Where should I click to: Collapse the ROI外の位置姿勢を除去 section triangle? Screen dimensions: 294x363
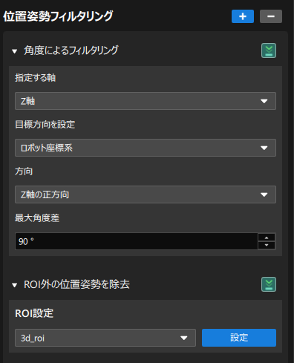14,285
